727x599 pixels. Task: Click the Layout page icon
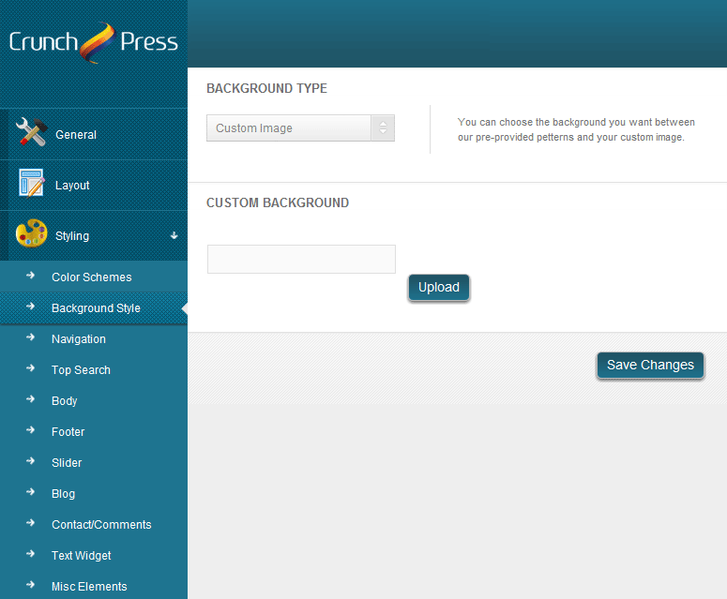click(x=32, y=183)
